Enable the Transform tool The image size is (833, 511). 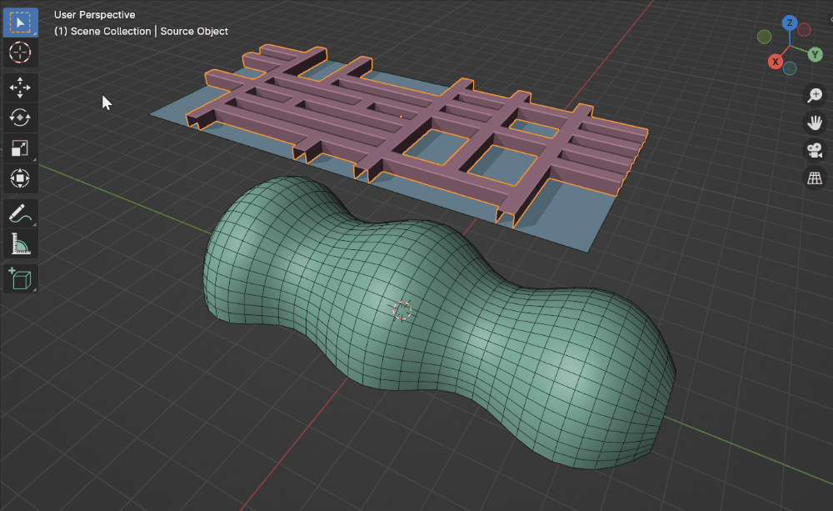point(20,178)
